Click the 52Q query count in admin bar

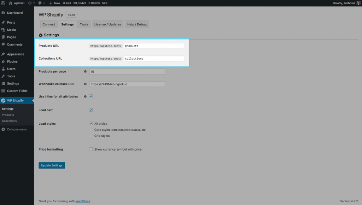105,3
